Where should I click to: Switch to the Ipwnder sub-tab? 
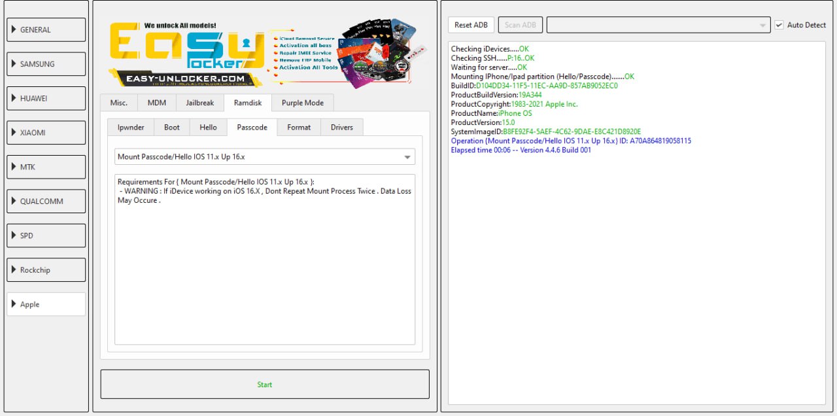click(x=131, y=127)
